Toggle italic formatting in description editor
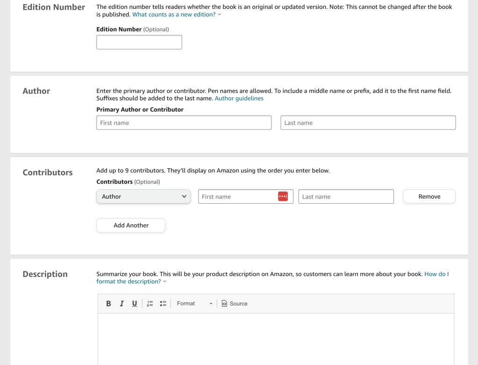Viewport: 478px width, 365px height. pos(121,303)
